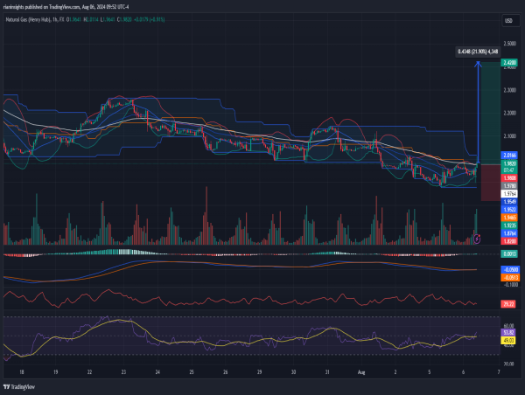Click date label 29 on time axis
This screenshot has height=395, width=525.
point(260,372)
